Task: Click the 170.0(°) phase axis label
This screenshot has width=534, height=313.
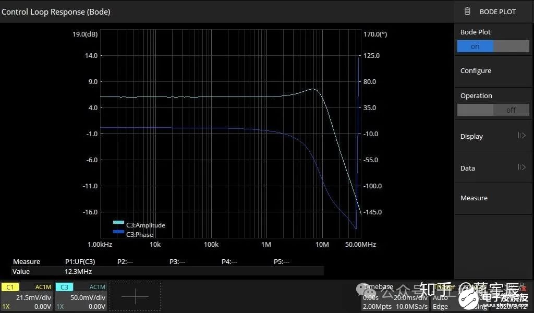Action: (375, 34)
